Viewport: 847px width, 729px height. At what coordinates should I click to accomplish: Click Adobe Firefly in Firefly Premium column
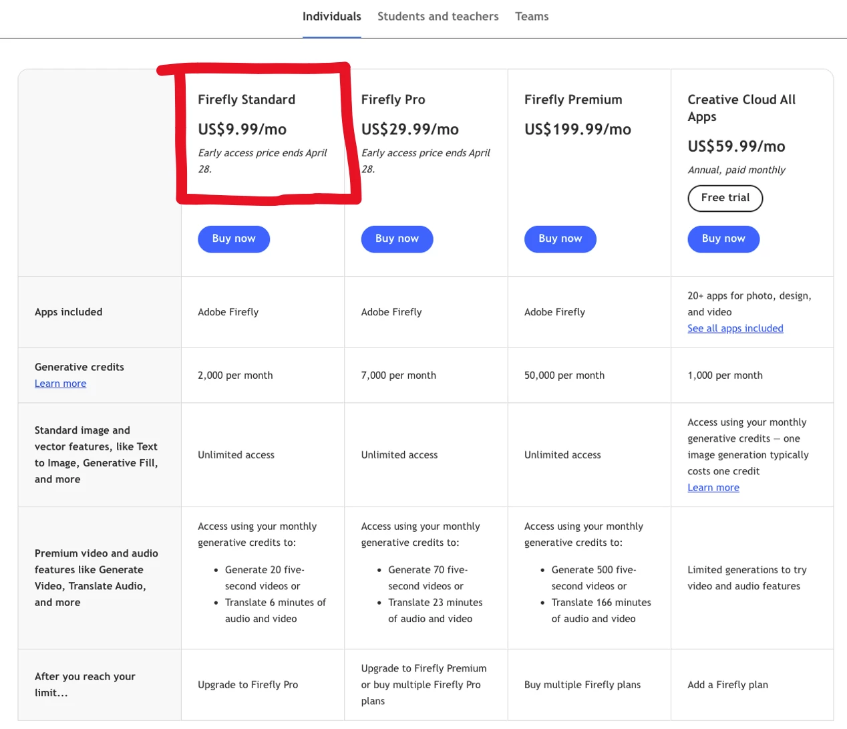tap(554, 312)
